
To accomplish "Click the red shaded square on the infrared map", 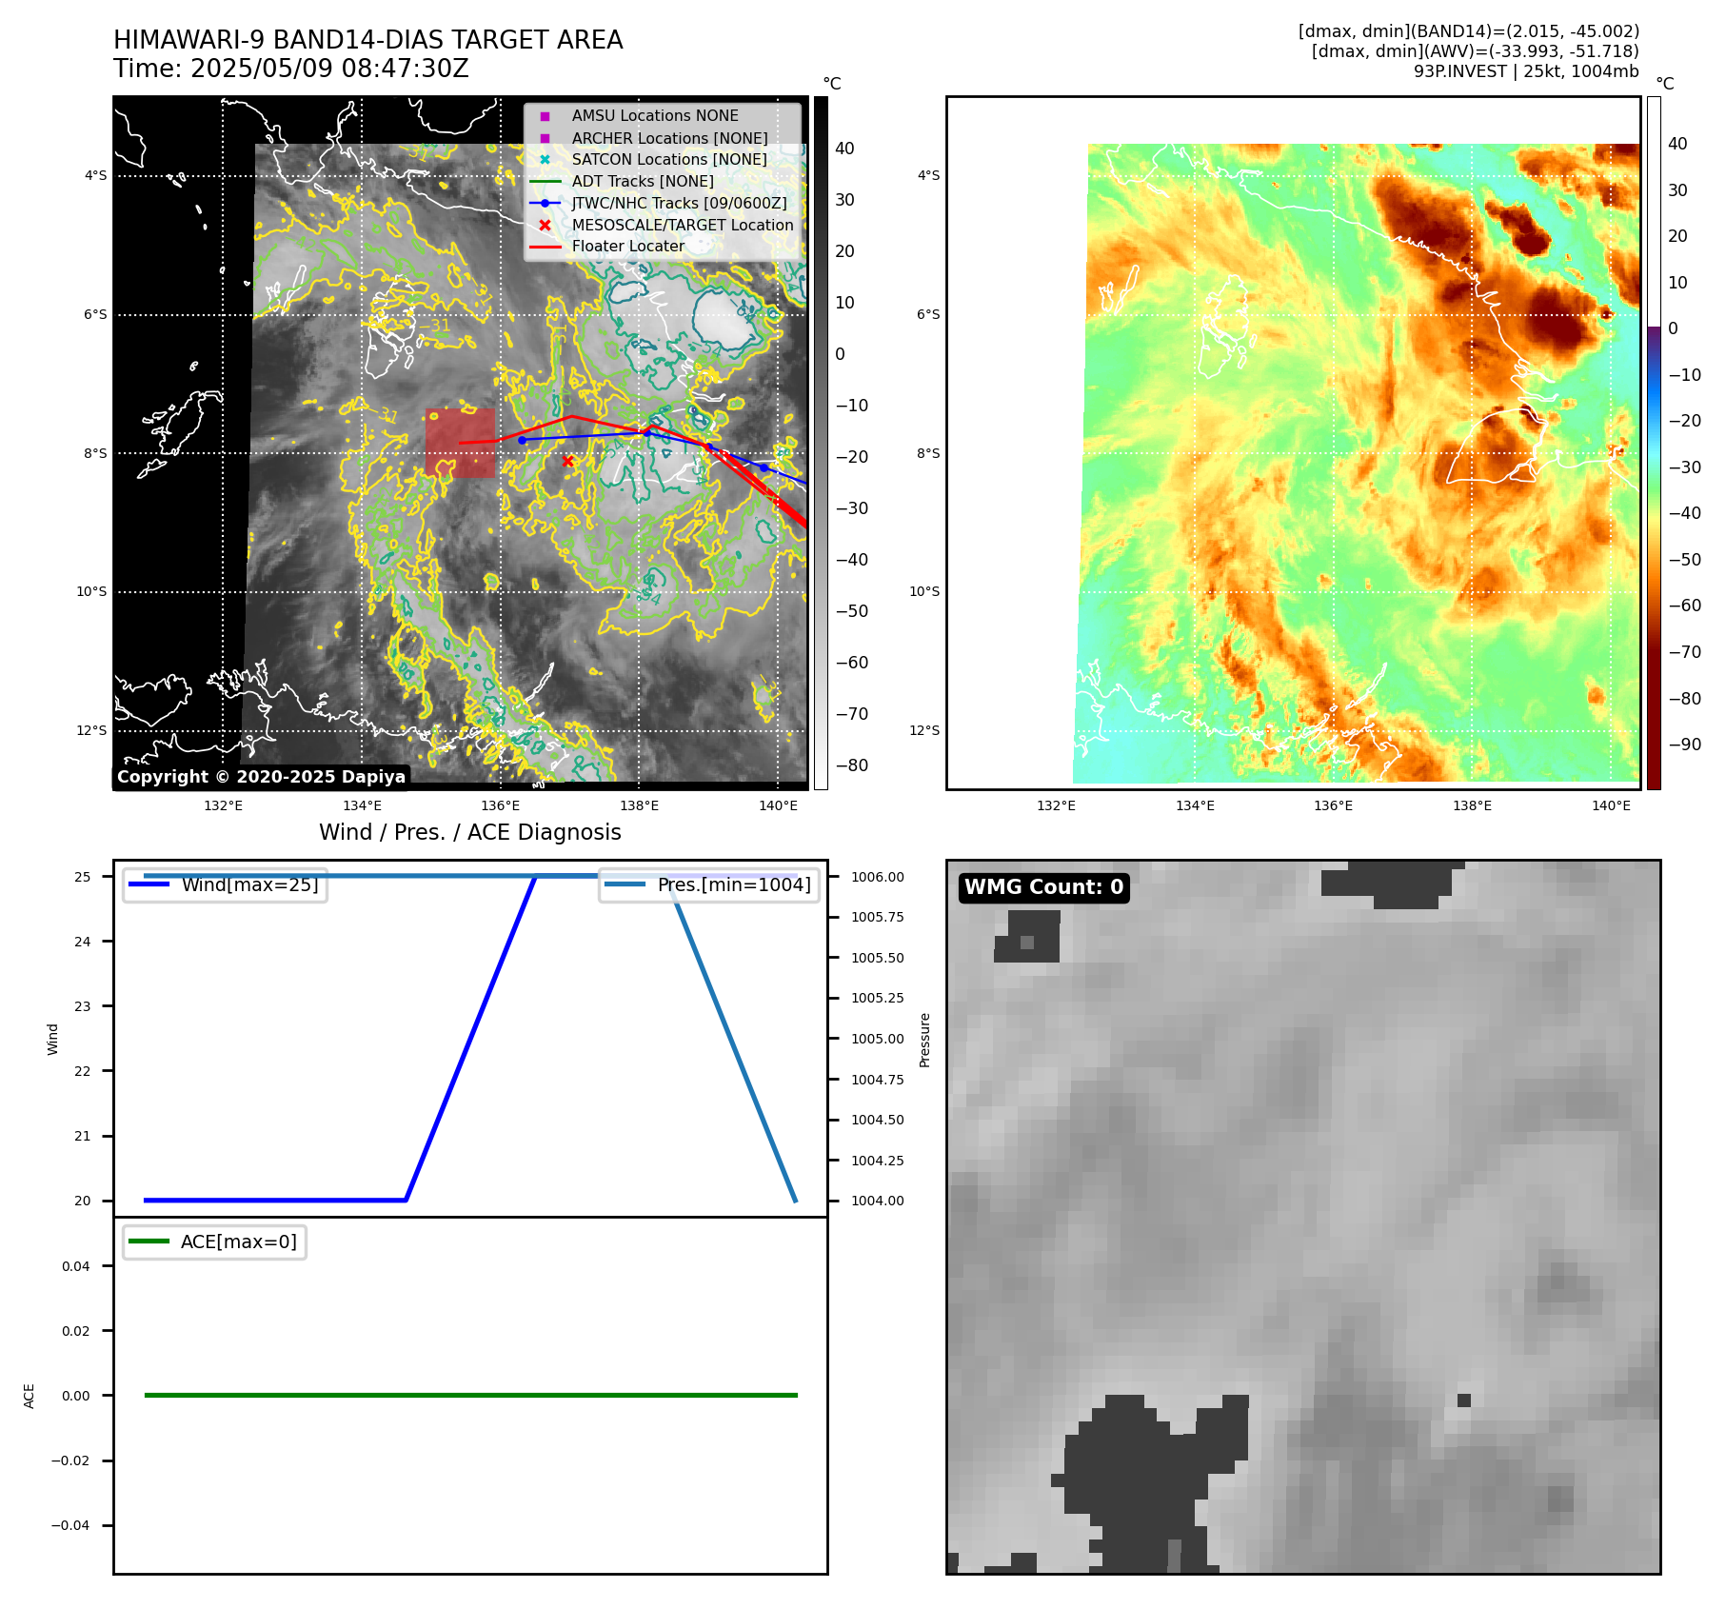I will (460, 443).
